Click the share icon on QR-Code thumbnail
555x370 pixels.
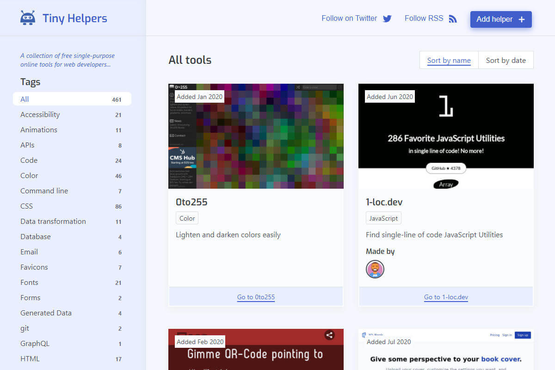[x=329, y=335]
